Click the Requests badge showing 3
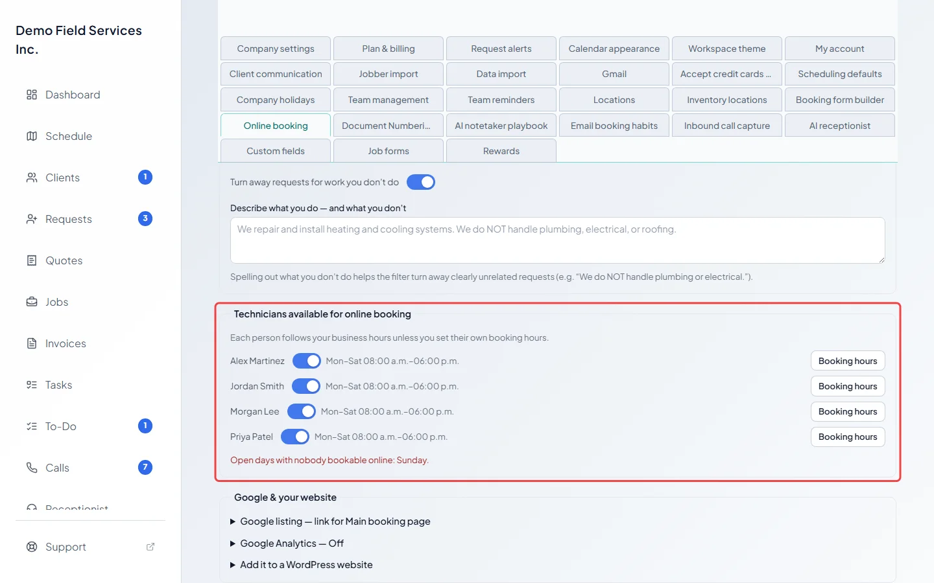This screenshot has width=934, height=583. (145, 219)
